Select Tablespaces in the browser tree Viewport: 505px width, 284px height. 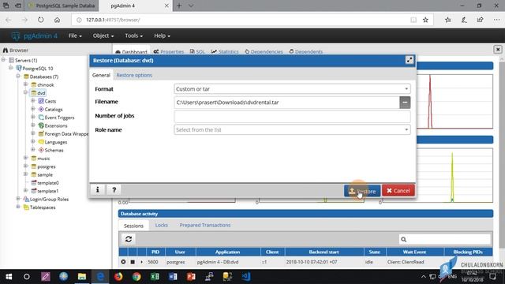coord(42,207)
